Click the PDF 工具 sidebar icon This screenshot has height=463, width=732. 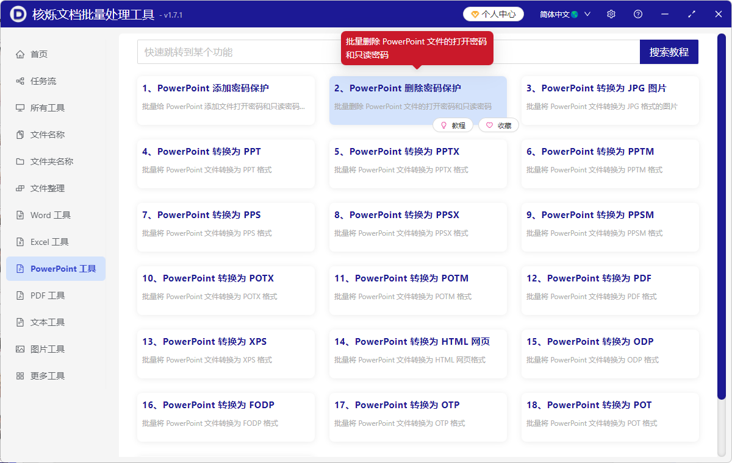point(20,295)
